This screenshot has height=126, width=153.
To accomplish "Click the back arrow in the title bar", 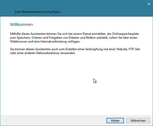I will pyautogui.click(x=4, y=12).
